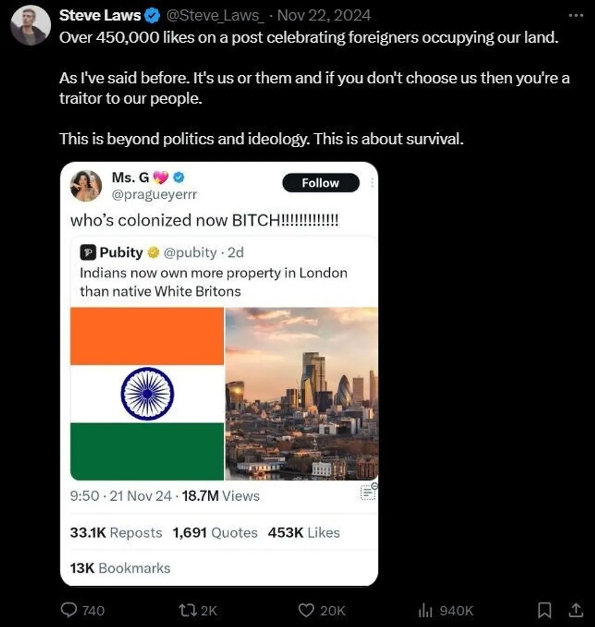Open the @pragueyerrr handle link
Viewport: 595px width, 627px height.
point(154,194)
